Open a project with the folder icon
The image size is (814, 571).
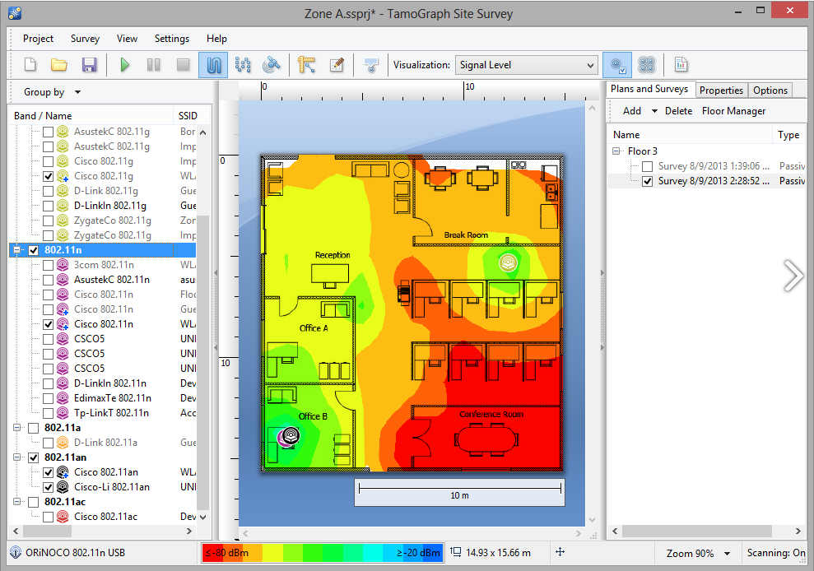[59, 65]
